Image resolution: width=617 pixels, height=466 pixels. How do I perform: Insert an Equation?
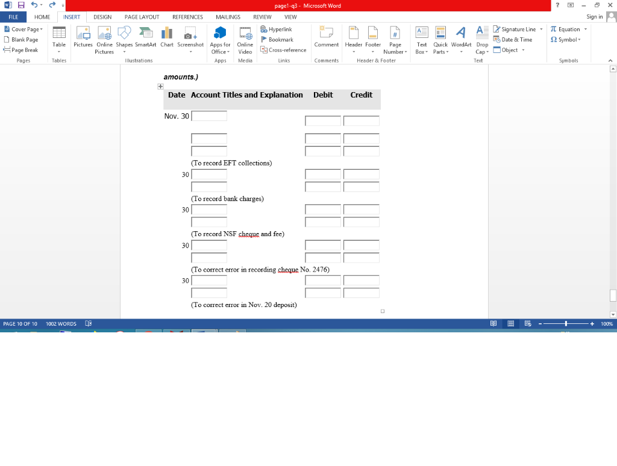[x=565, y=29]
